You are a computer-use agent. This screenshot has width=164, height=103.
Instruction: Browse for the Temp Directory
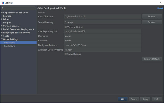(x=152, y=22)
